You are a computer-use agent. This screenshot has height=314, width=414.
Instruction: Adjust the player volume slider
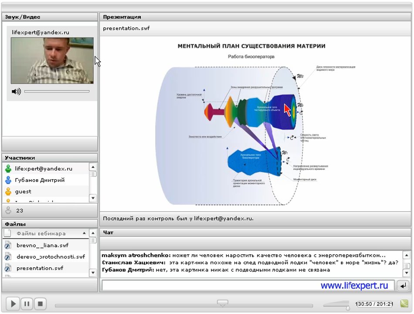(336, 305)
